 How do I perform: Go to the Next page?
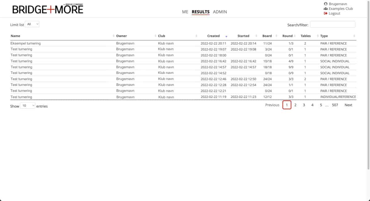[x=348, y=105]
